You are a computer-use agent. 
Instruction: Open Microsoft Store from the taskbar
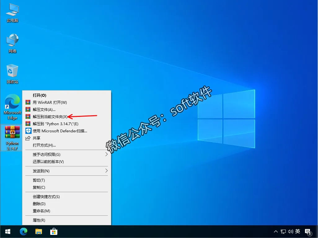[54, 231]
